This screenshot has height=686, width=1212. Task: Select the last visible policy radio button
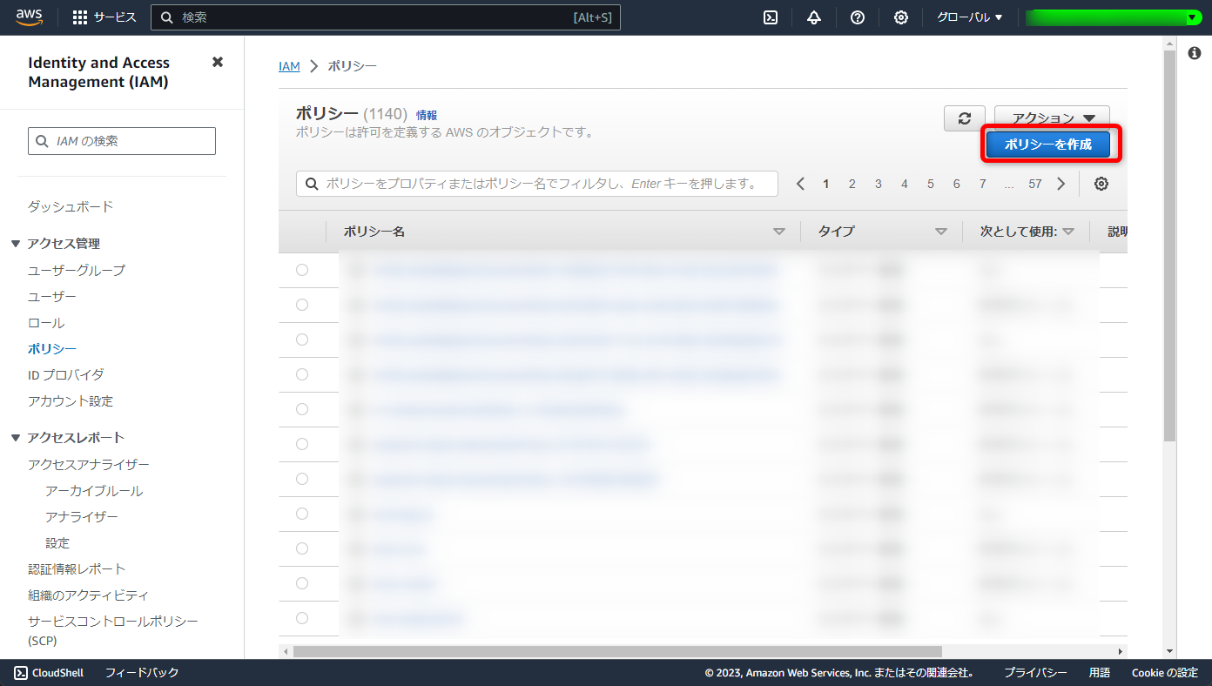(x=301, y=618)
